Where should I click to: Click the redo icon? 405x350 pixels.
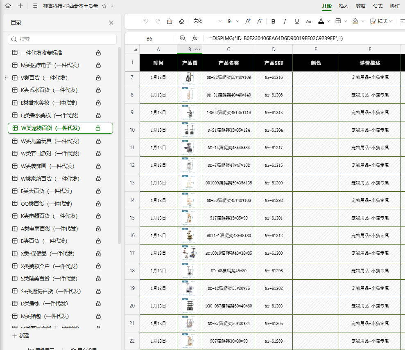click(158, 21)
